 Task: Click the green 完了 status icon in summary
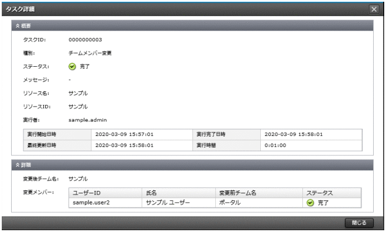72,67
